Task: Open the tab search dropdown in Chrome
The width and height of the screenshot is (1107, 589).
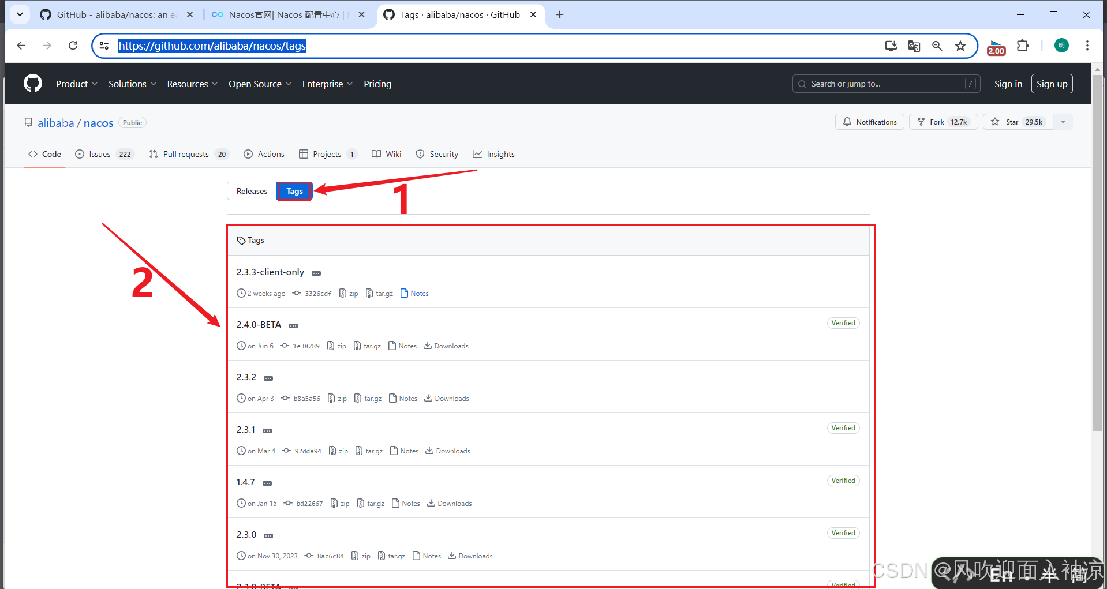Action: click(x=20, y=14)
